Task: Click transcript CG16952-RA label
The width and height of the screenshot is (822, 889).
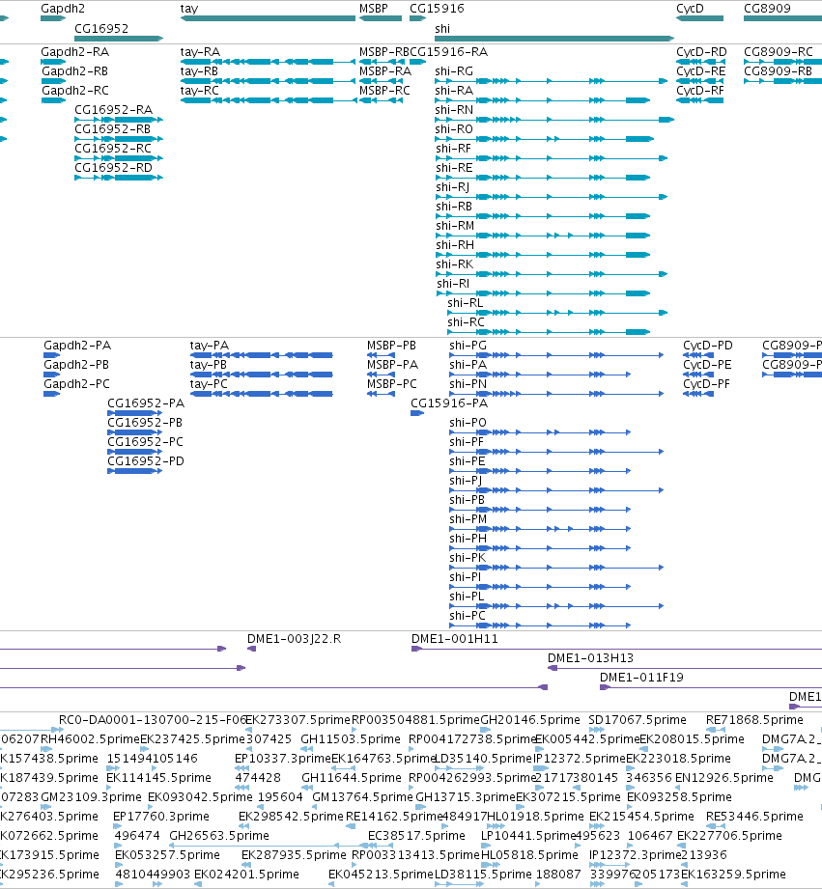Action: 113,109
